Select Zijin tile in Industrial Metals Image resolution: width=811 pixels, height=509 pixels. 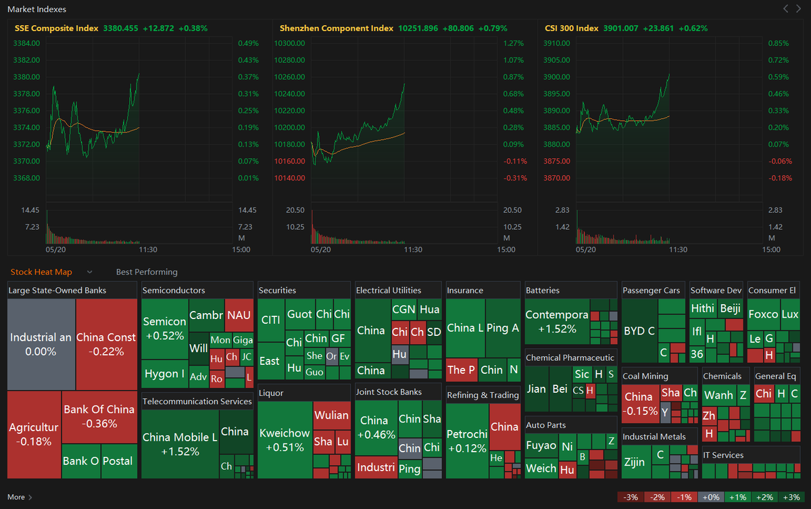(x=637, y=462)
